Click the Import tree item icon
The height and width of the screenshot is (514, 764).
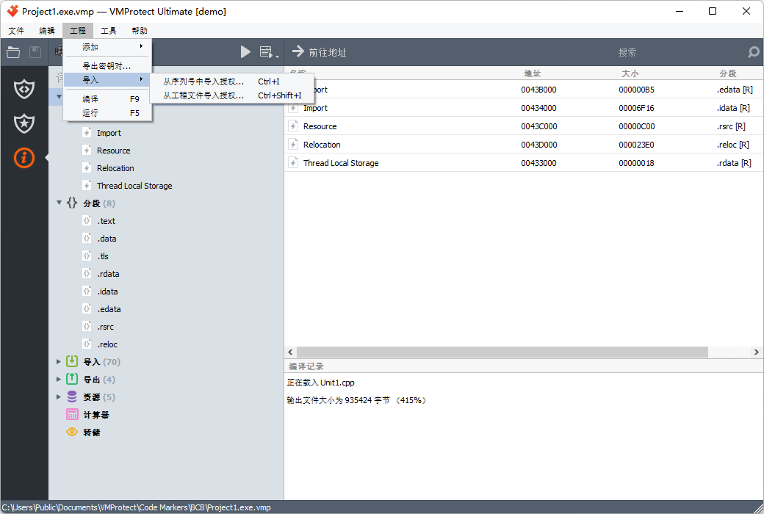[x=87, y=132]
